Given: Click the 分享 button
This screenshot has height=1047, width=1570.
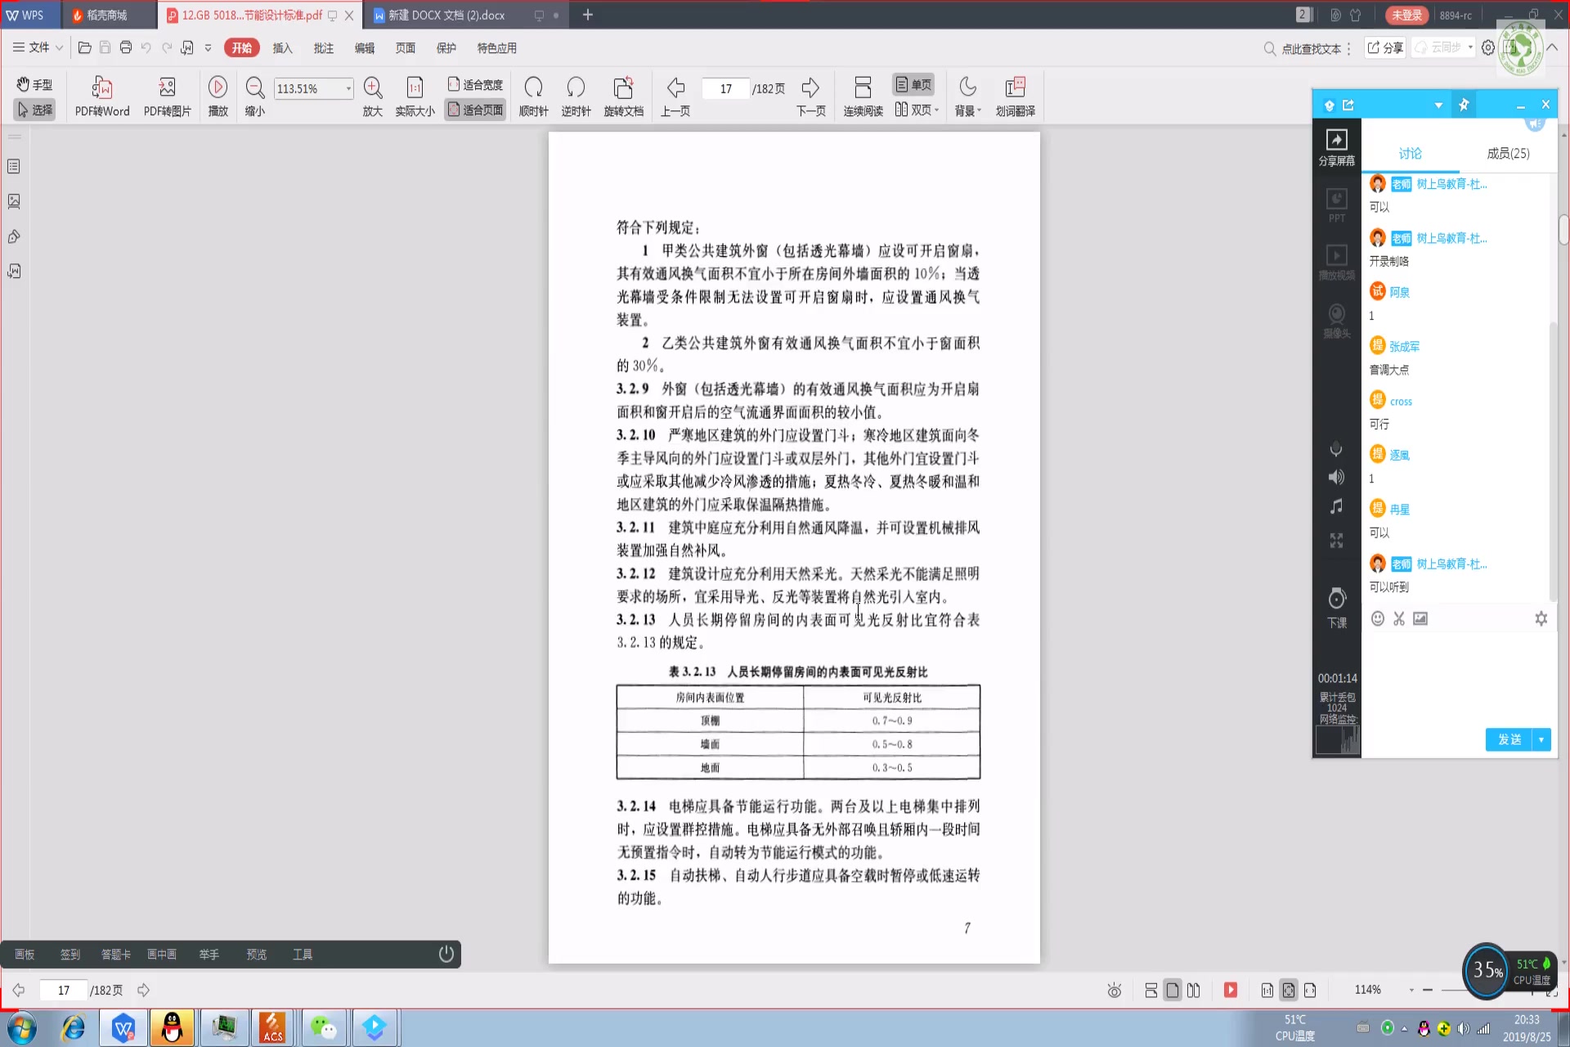Looking at the screenshot, I should point(1386,47).
